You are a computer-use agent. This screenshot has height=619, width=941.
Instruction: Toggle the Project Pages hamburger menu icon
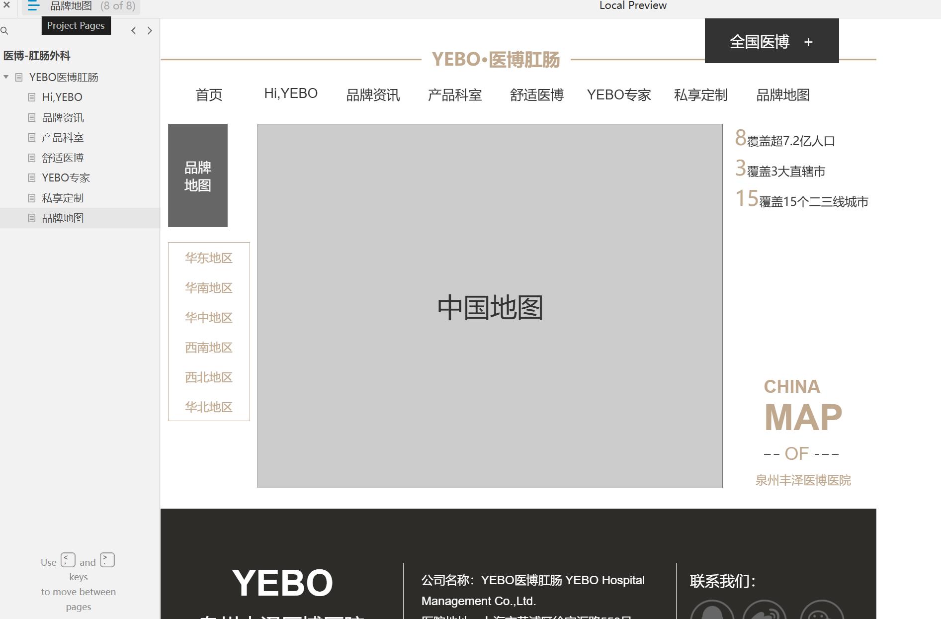coord(33,6)
